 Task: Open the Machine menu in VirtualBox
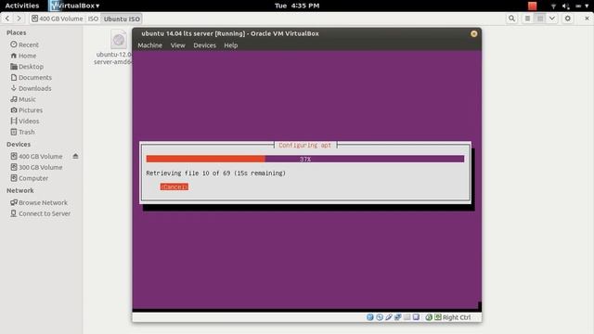pyautogui.click(x=150, y=45)
